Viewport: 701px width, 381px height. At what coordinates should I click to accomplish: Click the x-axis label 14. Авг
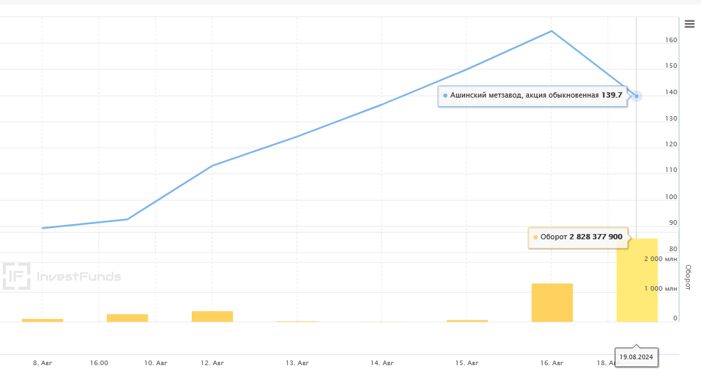[382, 363]
